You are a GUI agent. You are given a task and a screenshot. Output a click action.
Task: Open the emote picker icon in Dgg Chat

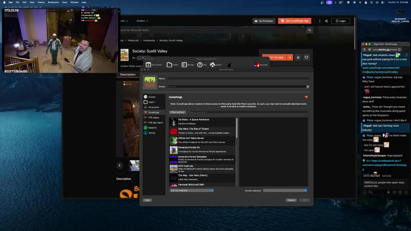click(364, 192)
